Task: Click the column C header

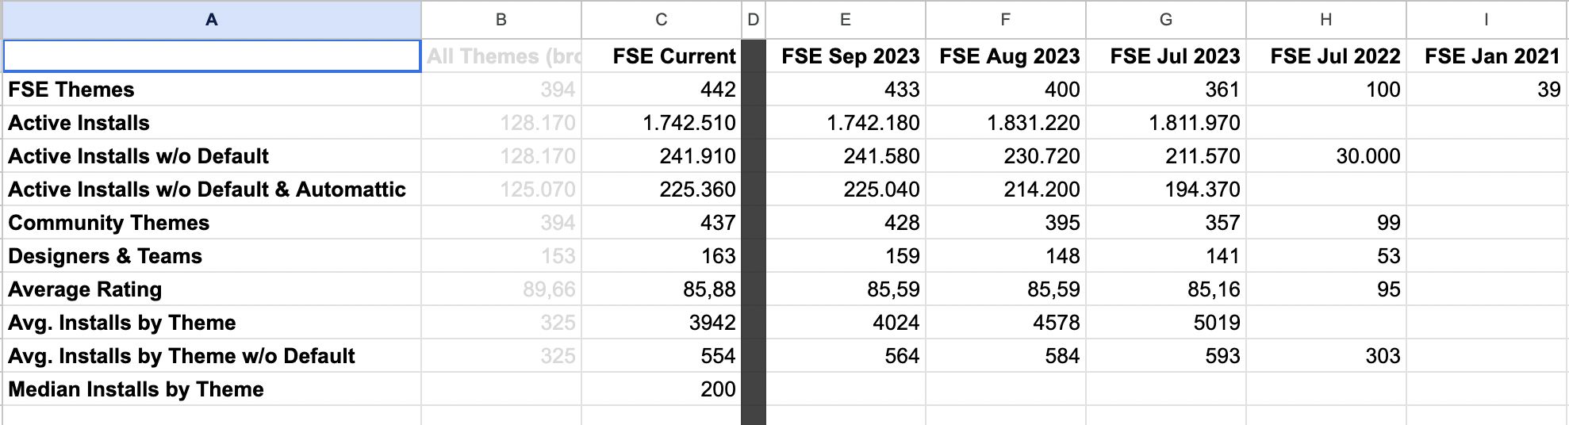Action: click(661, 20)
